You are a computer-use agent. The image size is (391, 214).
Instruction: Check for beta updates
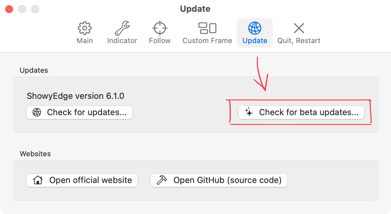coord(301,112)
